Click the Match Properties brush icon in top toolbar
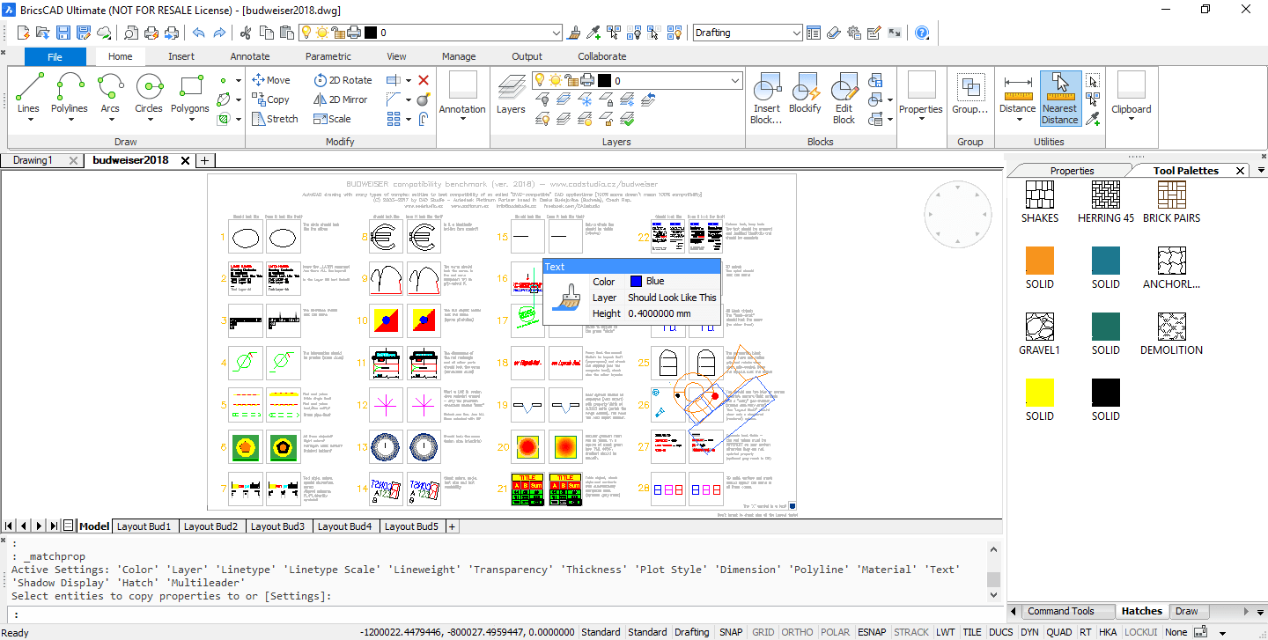This screenshot has width=1268, height=640. point(574,33)
